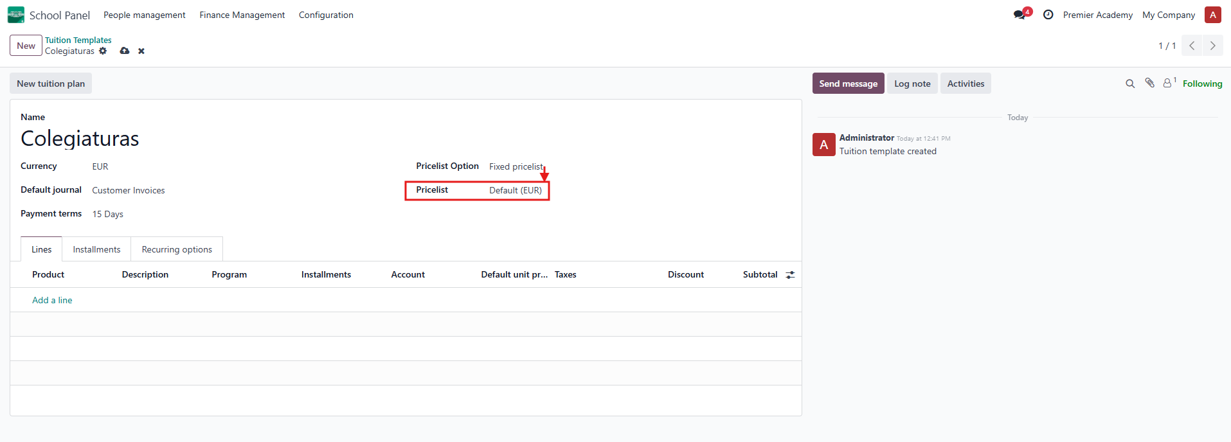This screenshot has height=442, width=1231.
Task: Open the activities clock icon
Action: tap(1048, 15)
